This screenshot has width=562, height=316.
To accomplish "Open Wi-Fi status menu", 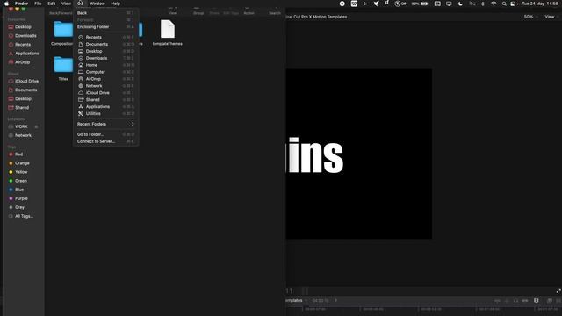I will [x=494, y=4].
